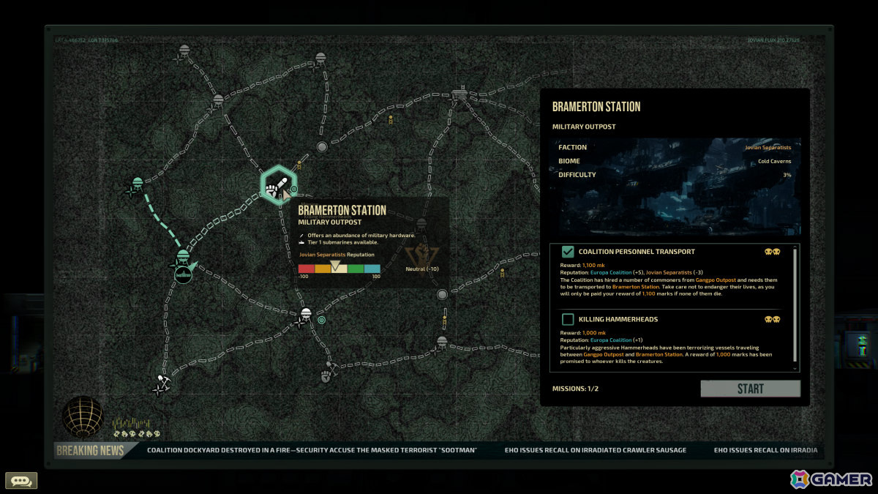Click the wave indicator icons beside globe
Image resolution: width=878 pixels, height=494 pixels.
tap(136, 428)
